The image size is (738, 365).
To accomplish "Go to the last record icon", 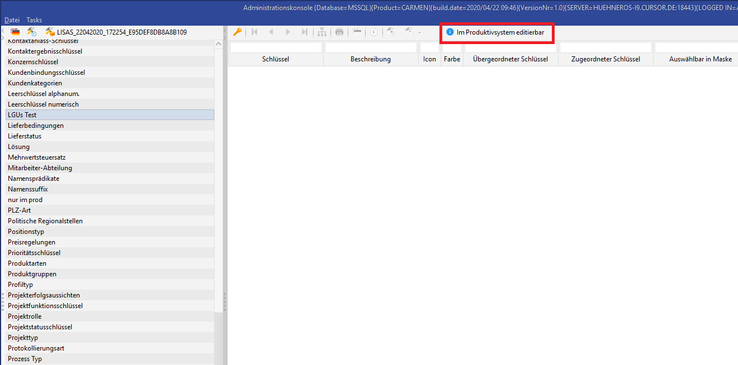I will click(x=305, y=32).
